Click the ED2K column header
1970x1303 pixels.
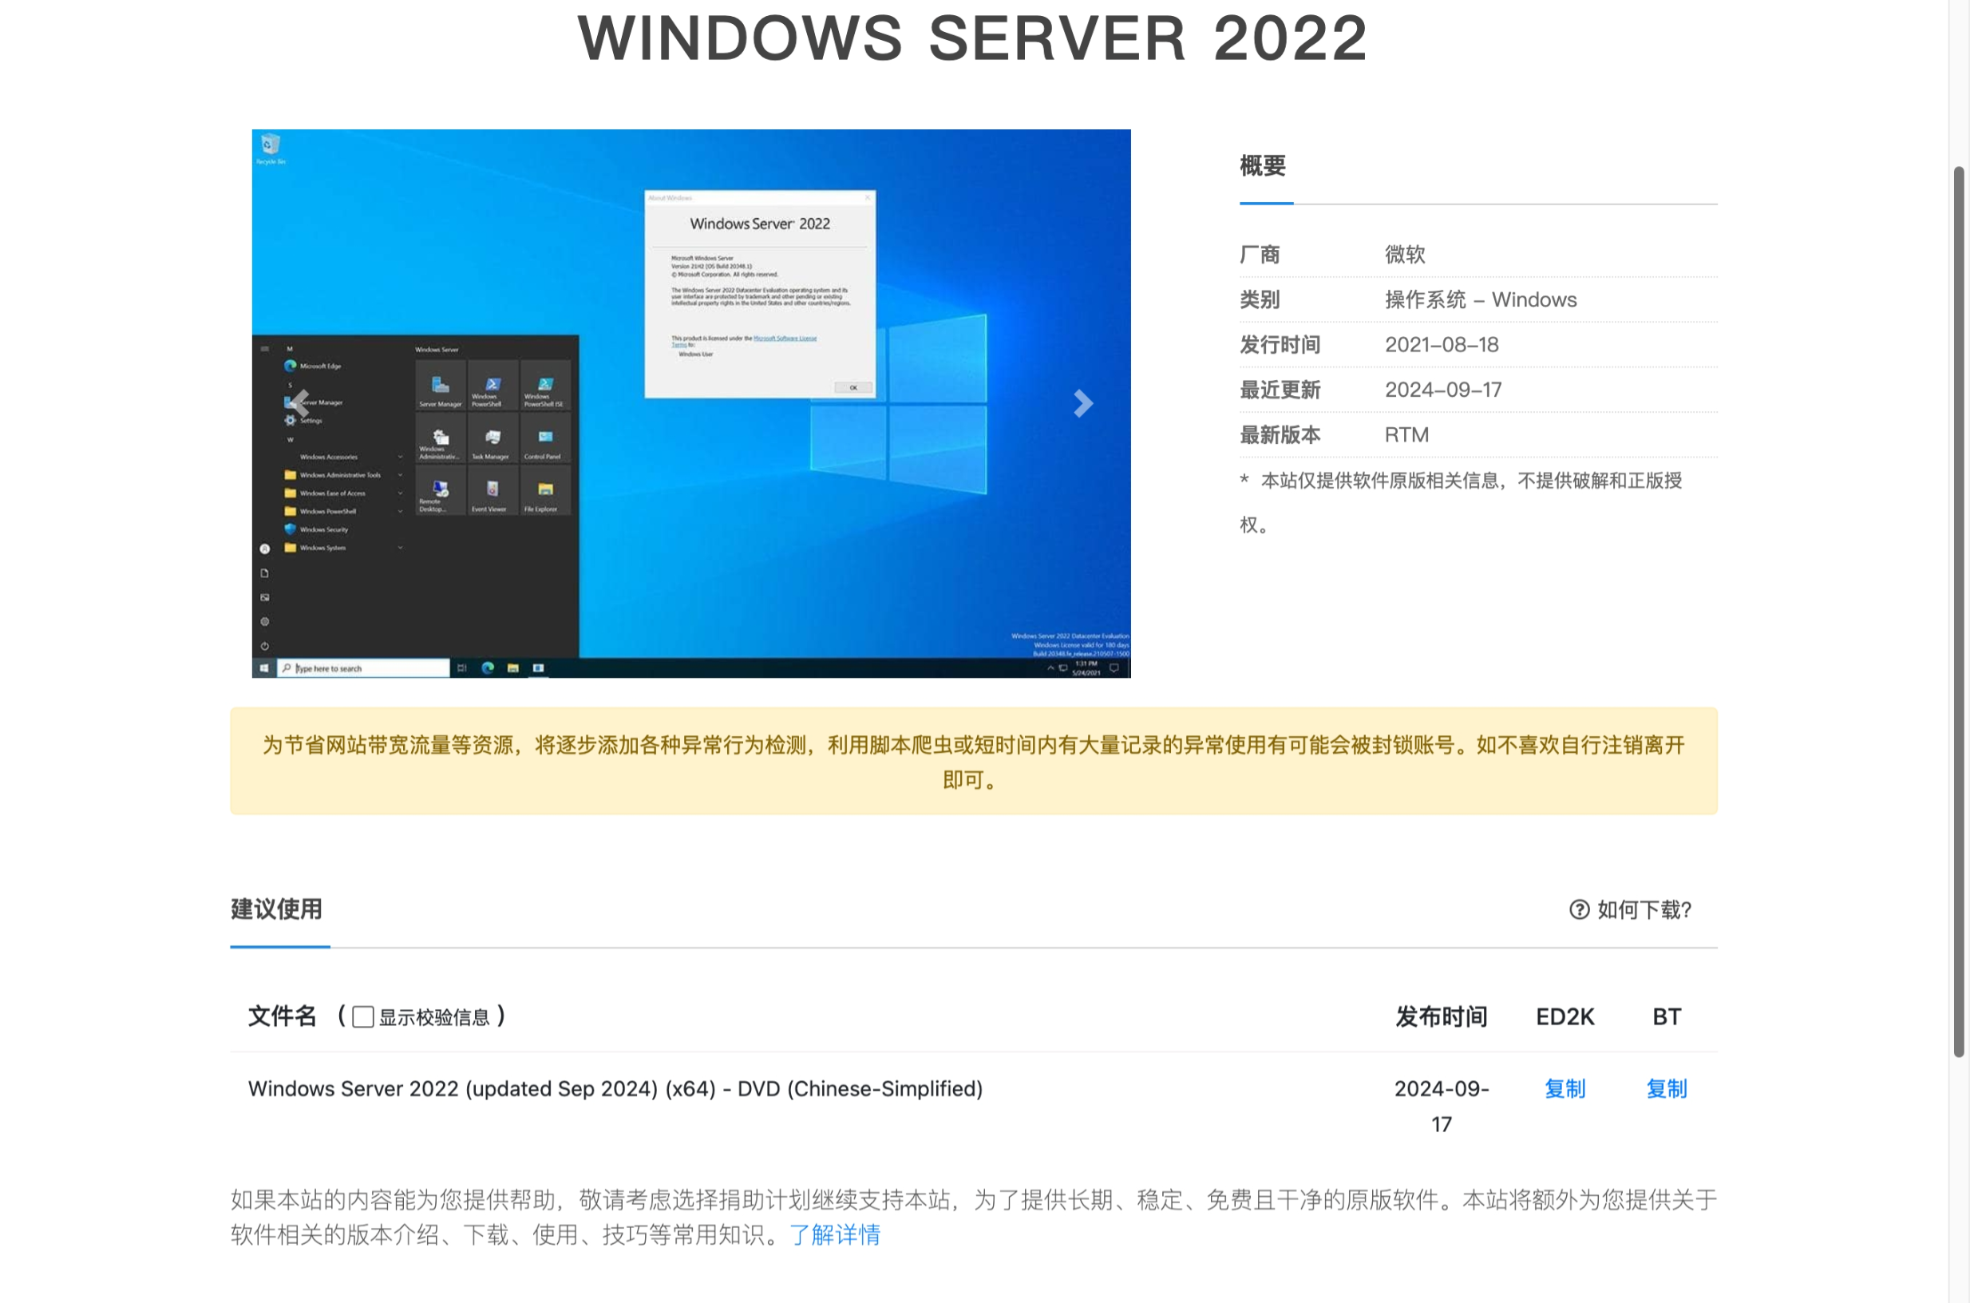pos(1565,1017)
